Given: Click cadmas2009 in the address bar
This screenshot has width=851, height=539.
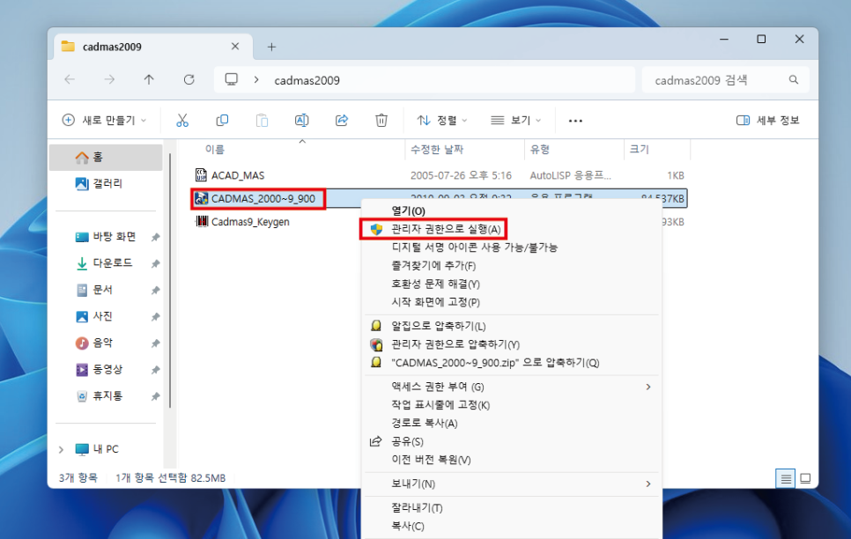Looking at the screenshot, I should (x=307, y=80).
